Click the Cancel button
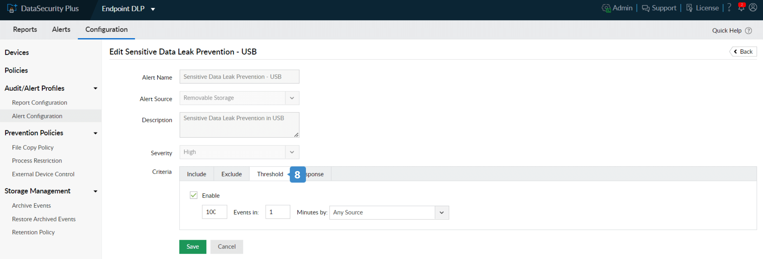 click(227, 247)
